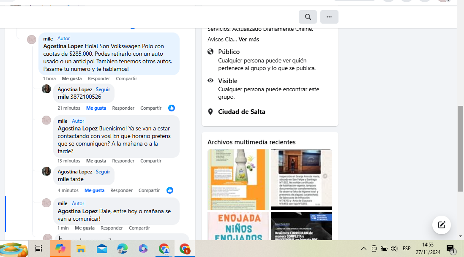Click the like thumb reaction on 3872100526 comment
464x257 pixels.
172,108
